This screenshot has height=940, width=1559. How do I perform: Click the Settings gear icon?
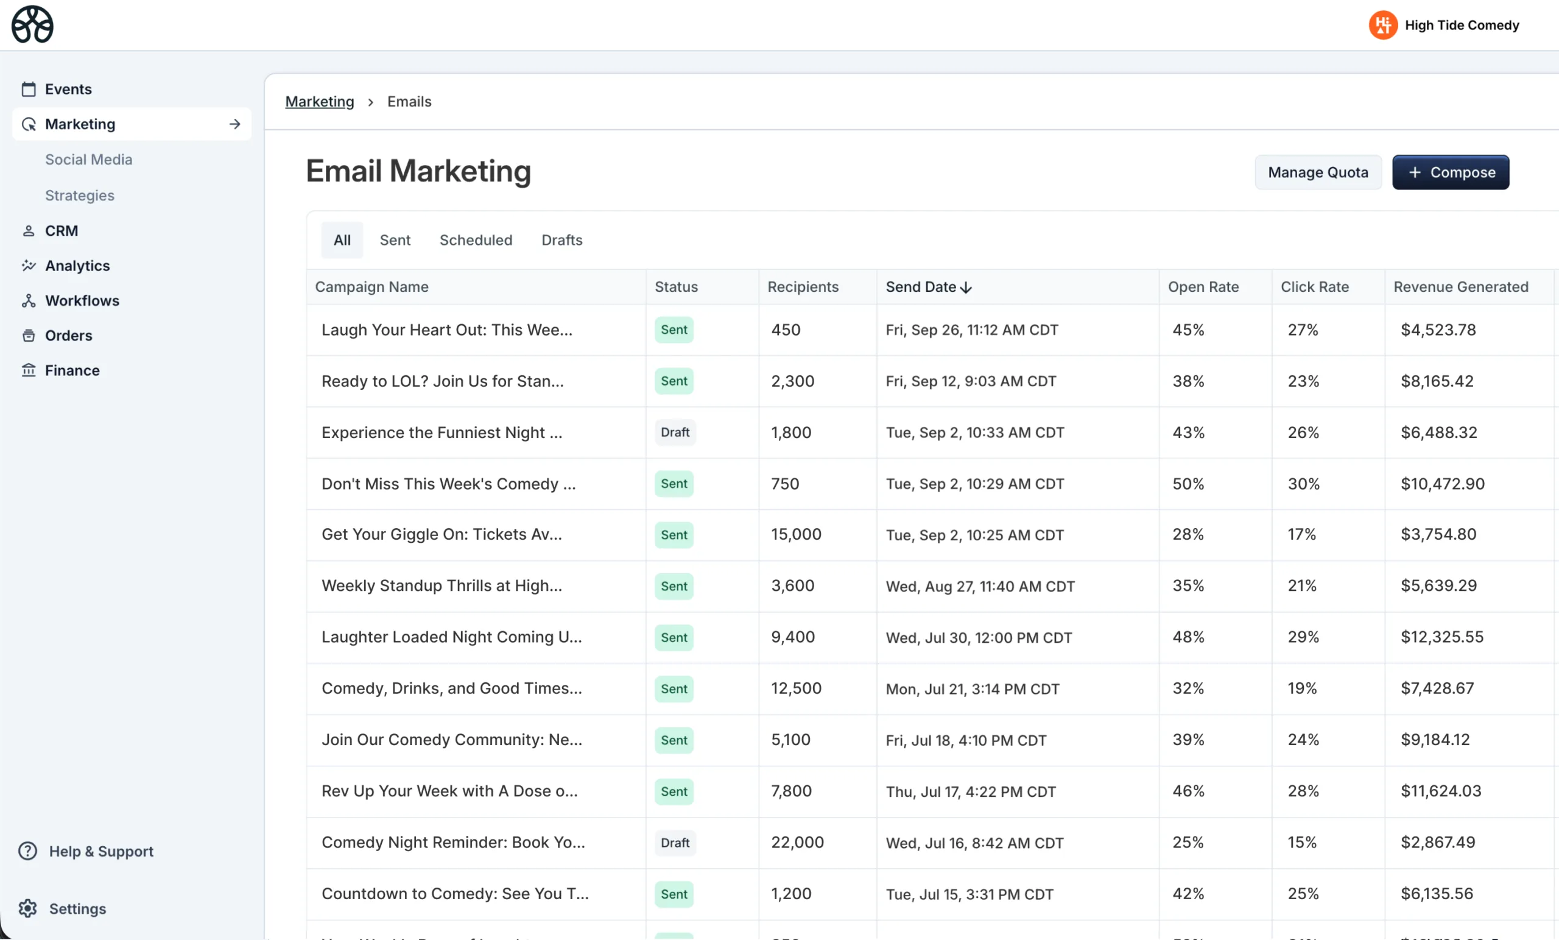(28, 908)
